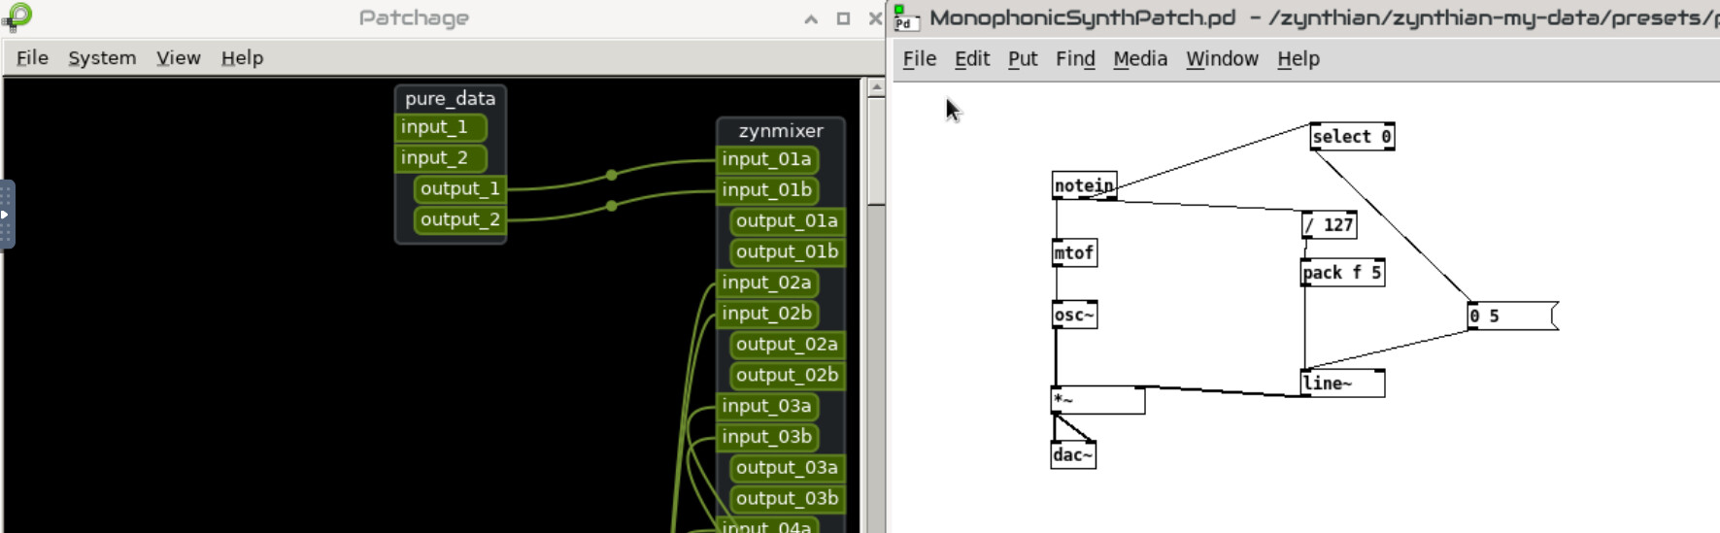This screenshot has width=1720, height=533.
Task: Click the zynmixer output_01a port
Action: 788,221
